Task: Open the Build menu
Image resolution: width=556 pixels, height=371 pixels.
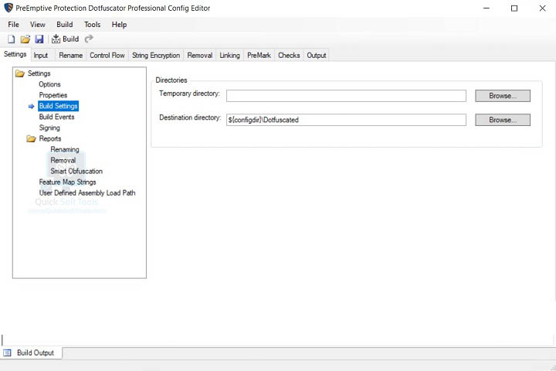Action: coord(65,25)
